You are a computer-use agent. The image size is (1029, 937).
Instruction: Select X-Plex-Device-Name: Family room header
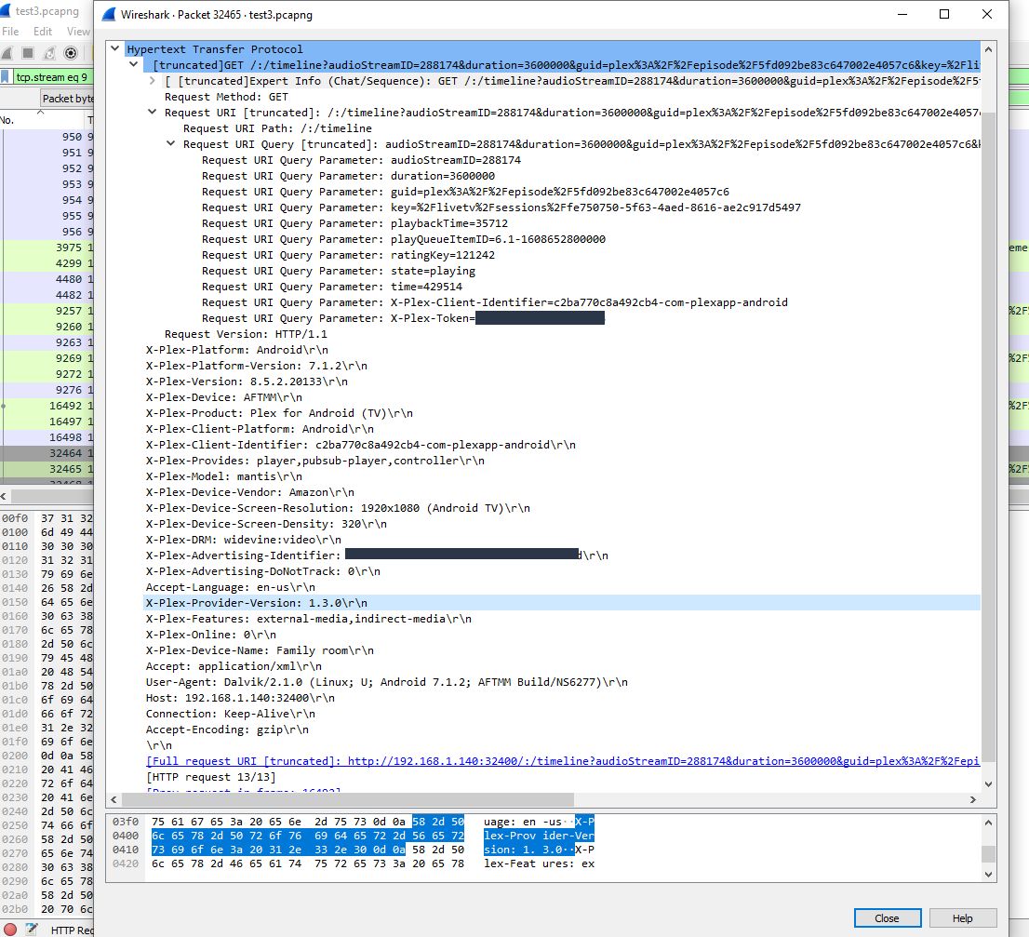pos(260,650)
